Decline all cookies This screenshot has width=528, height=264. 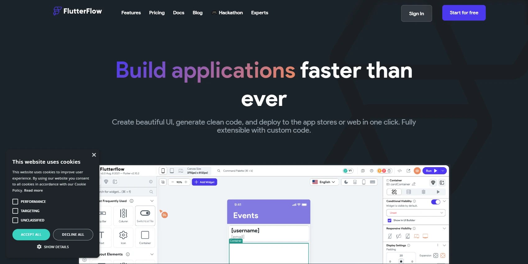[73, 234]
